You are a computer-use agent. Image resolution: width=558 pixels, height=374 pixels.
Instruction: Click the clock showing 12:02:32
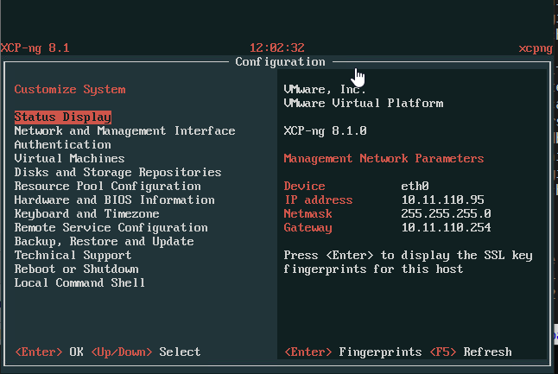276,48
